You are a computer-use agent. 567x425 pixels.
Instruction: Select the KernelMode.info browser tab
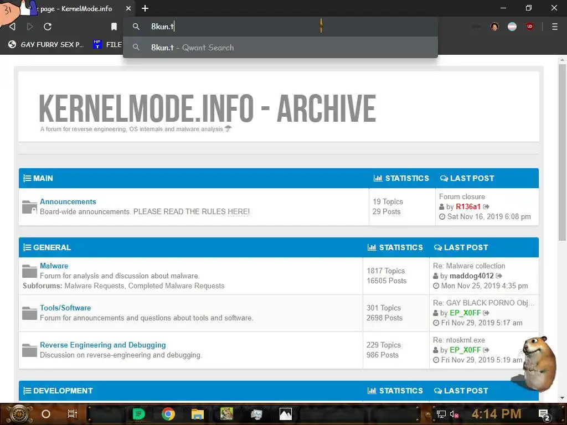coord(76,8)
